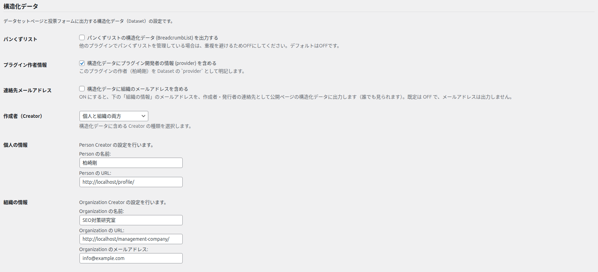Click the パンくずリスト row label
This screenshot has height=272, width=598.
pos(20,39)
